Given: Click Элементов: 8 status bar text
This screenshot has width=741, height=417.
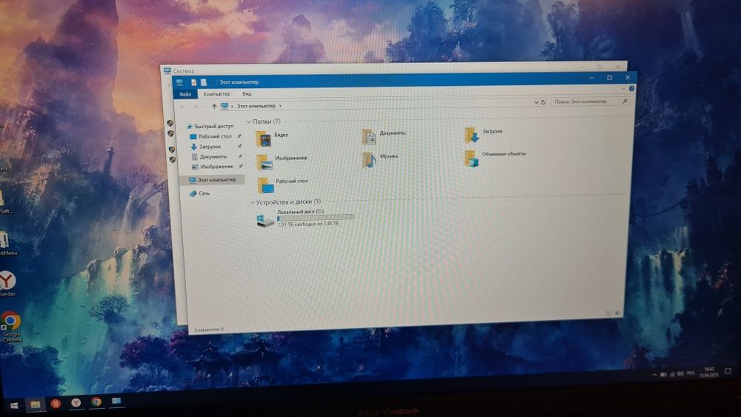Looking at the screenshot, I should (209, 330).
